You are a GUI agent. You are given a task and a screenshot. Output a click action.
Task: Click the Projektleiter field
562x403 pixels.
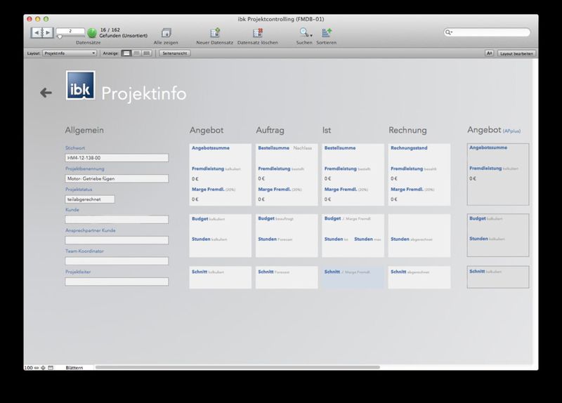click(x=117, y=282)
